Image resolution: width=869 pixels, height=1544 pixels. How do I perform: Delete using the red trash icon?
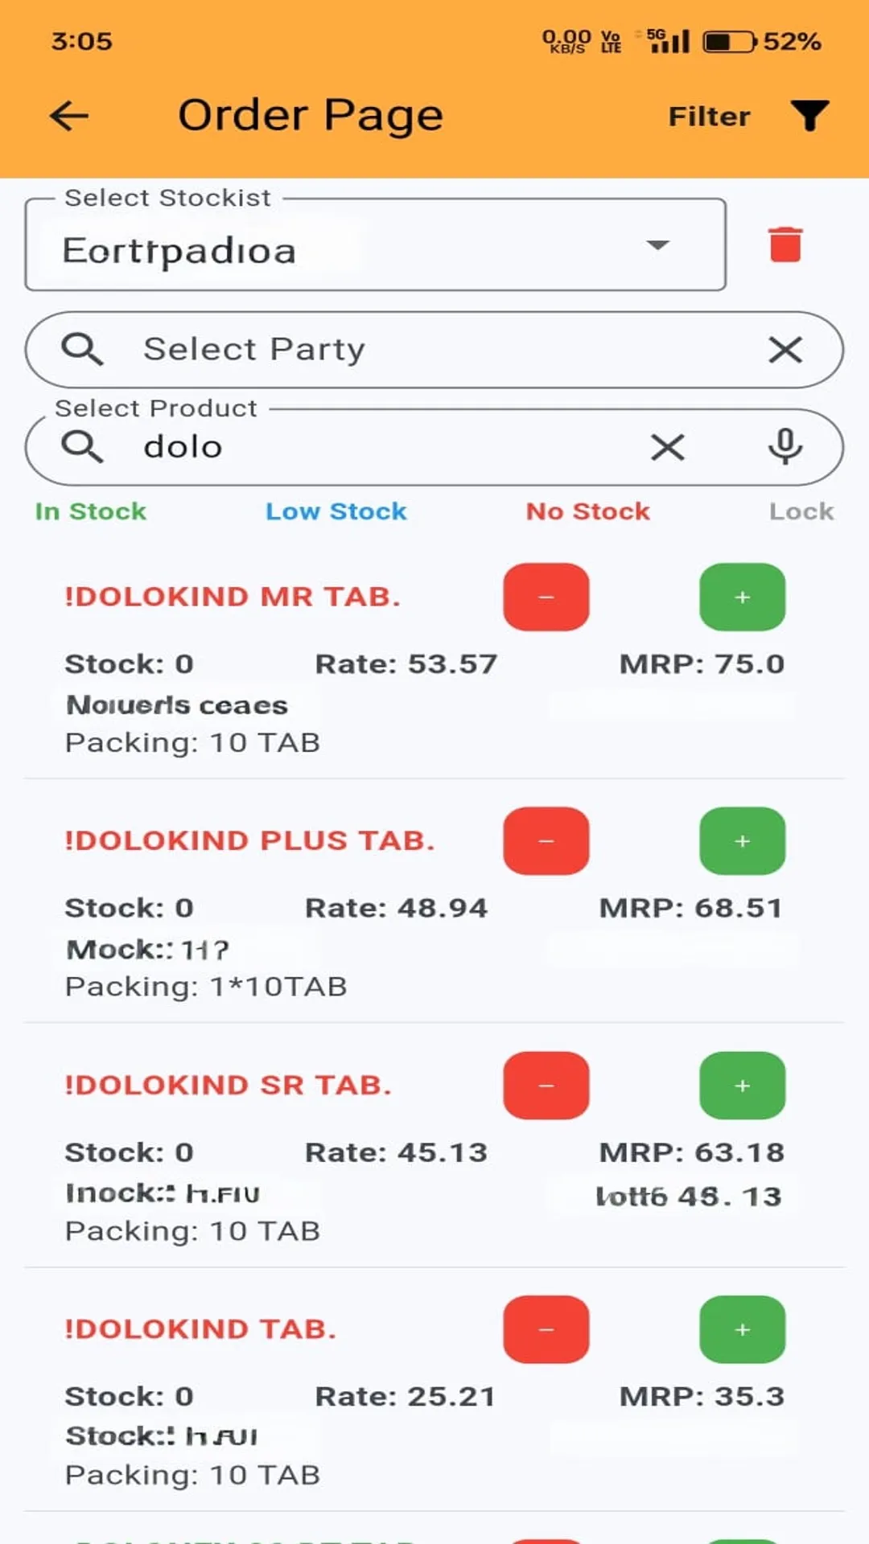point(785,244)
